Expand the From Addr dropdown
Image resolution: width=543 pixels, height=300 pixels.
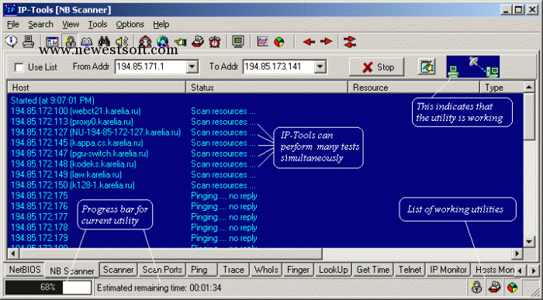(192, 67)
